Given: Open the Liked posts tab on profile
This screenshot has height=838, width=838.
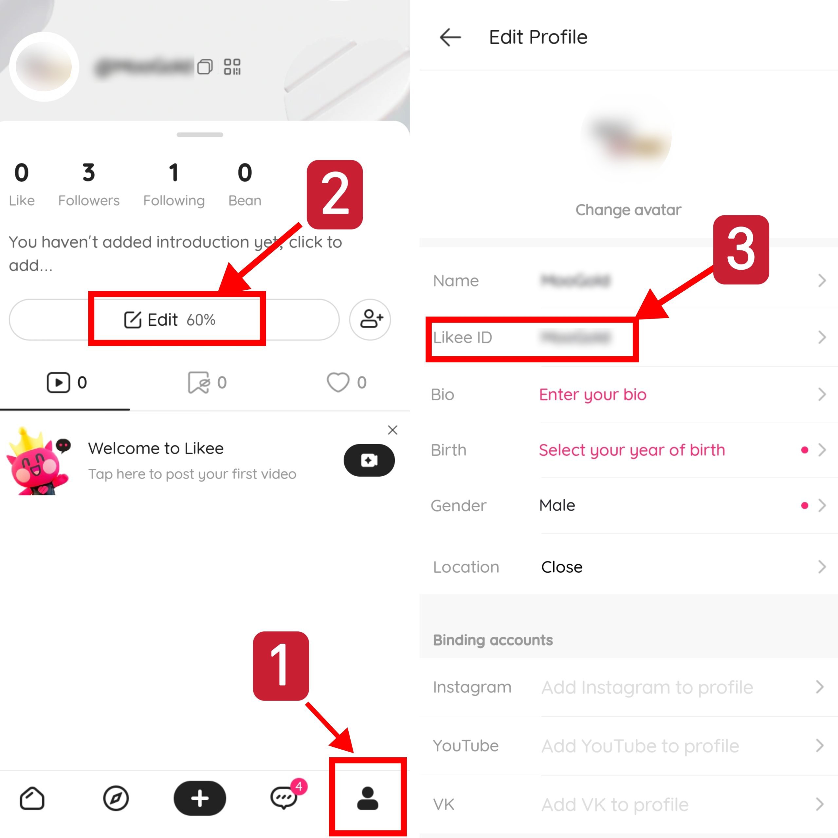Looking at the screenshot, I should (x=345, y=381).
